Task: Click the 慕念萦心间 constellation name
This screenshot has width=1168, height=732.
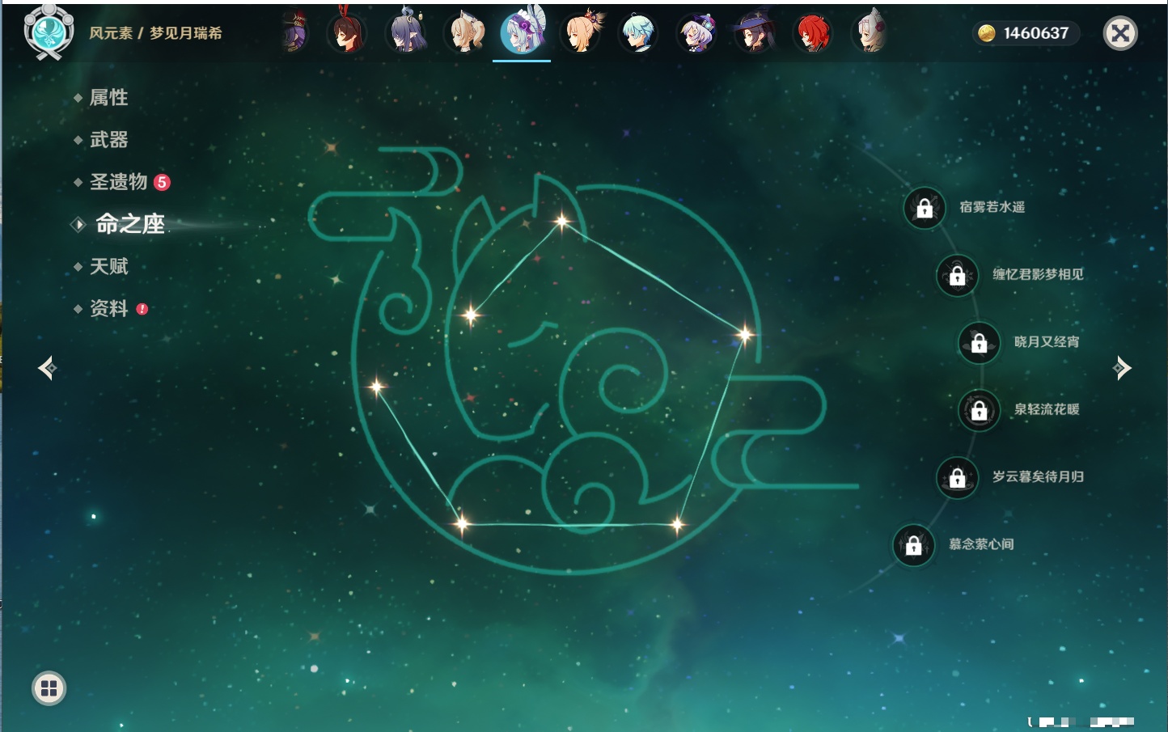Action: (x=981, y=544)
